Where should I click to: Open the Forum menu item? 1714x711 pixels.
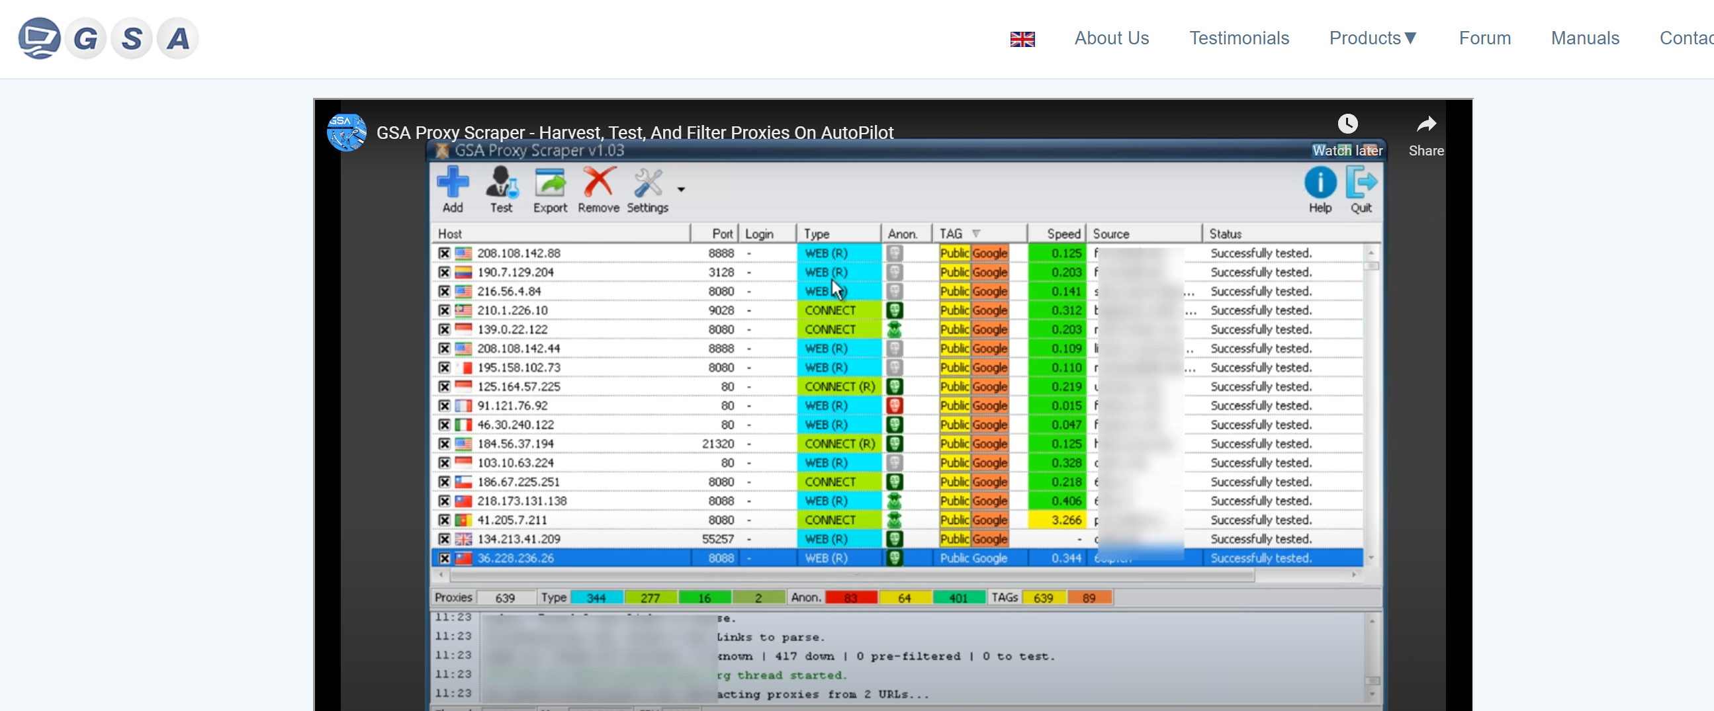pos(1484,38)
